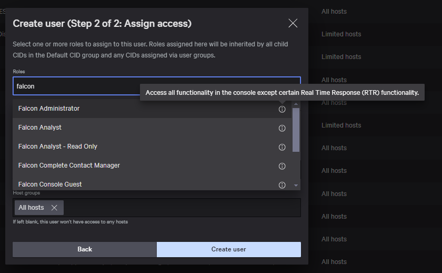Select Falcon Console Guest role
Screen dimensions: 442x273
point(152,184)
